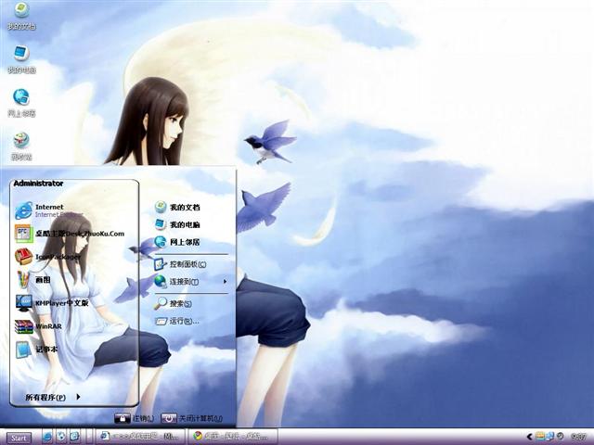Open the 我的电脑 desktop icon
This screenshot has width=594, height=445.
(21, 59)
